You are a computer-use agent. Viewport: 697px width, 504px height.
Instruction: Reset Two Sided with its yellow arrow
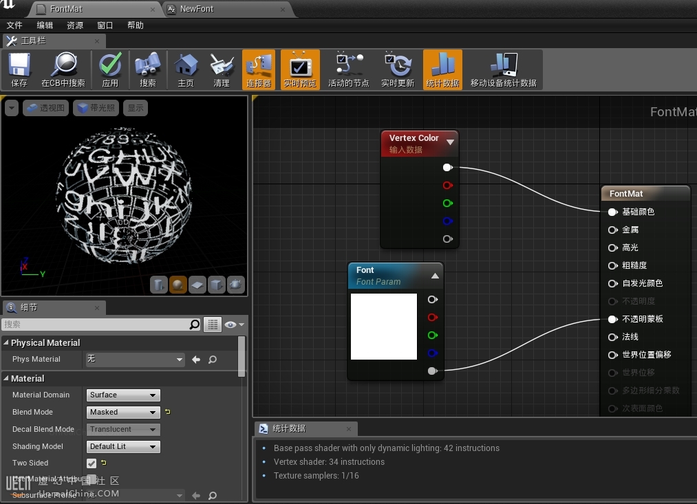tap(104, 463)
